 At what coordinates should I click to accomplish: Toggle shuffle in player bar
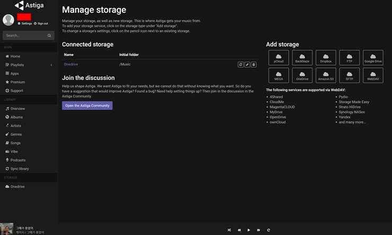(x=229, y=230)
